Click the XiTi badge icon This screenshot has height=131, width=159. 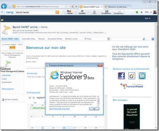[12, 47]
